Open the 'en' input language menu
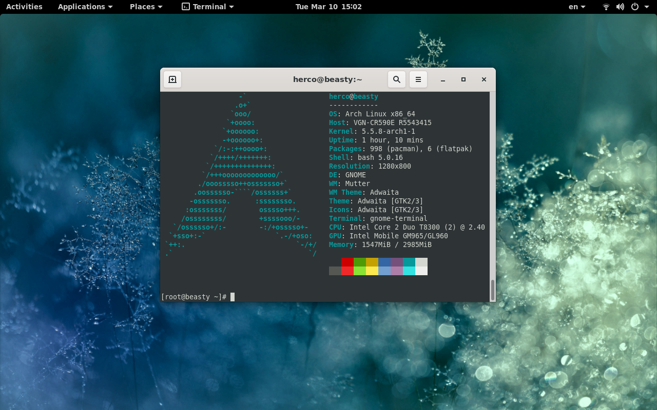 [x=577, y=7]
